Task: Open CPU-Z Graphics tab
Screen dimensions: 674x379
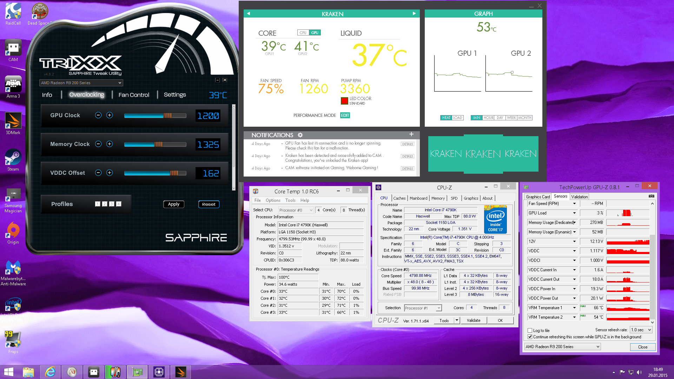Action: pyautogui.click(x=471, y=198)
